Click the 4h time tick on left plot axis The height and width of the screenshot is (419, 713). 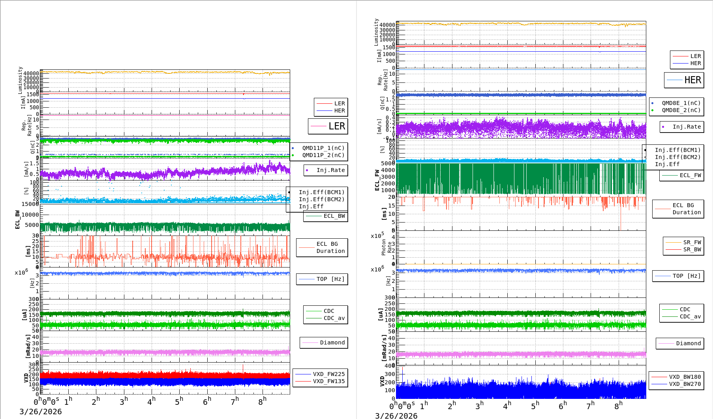(x=151, y=402)
